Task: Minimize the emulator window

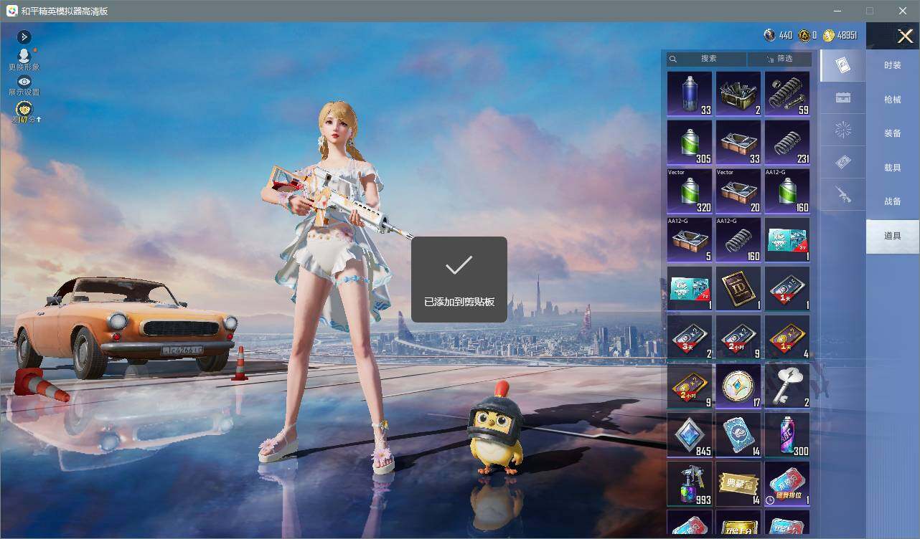Action: click(837, 11)
